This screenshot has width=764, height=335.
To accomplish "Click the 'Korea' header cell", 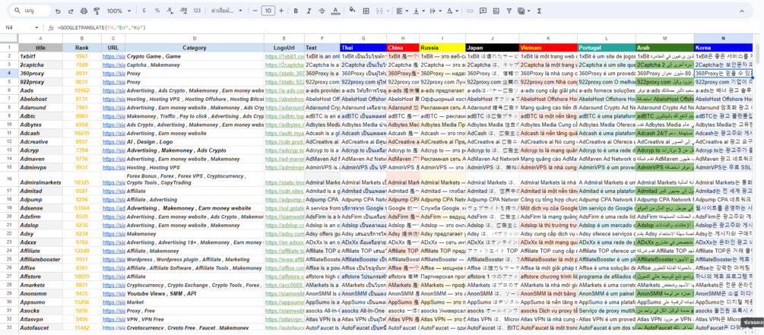I will pos(723,48).
